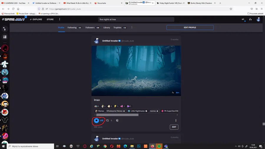
Task: Click the Wholesome Memes channel tag
Action: tap(115, 111)
